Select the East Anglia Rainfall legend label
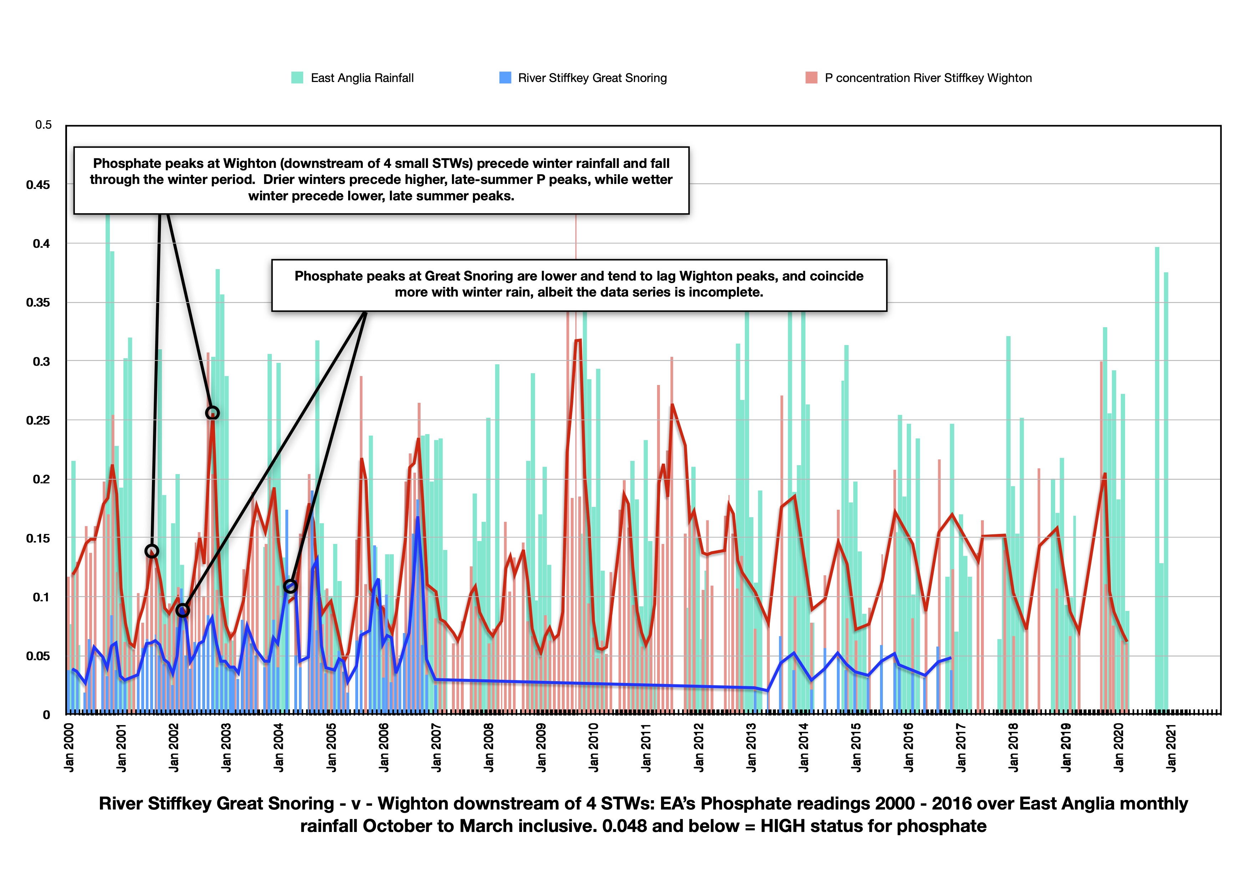 click(362, 78)
